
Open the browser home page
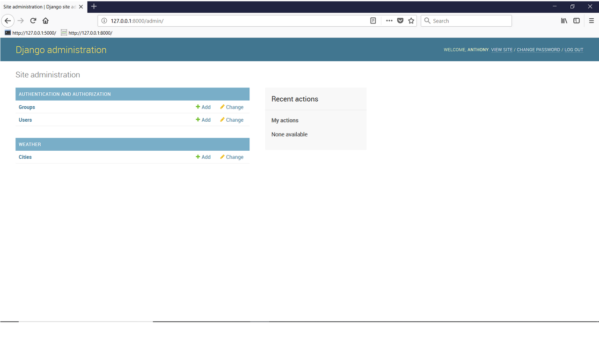[45, 21]
